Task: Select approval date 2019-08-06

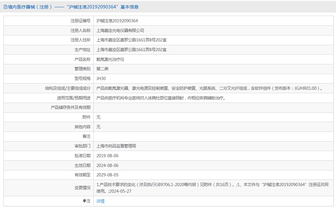Action: click(107, 156)
